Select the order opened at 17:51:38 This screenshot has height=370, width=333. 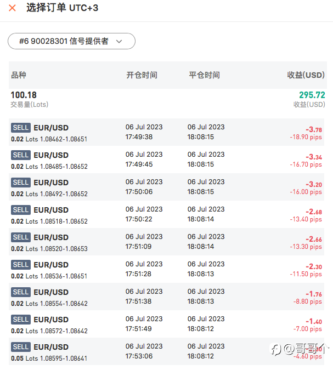pos(167,297)
